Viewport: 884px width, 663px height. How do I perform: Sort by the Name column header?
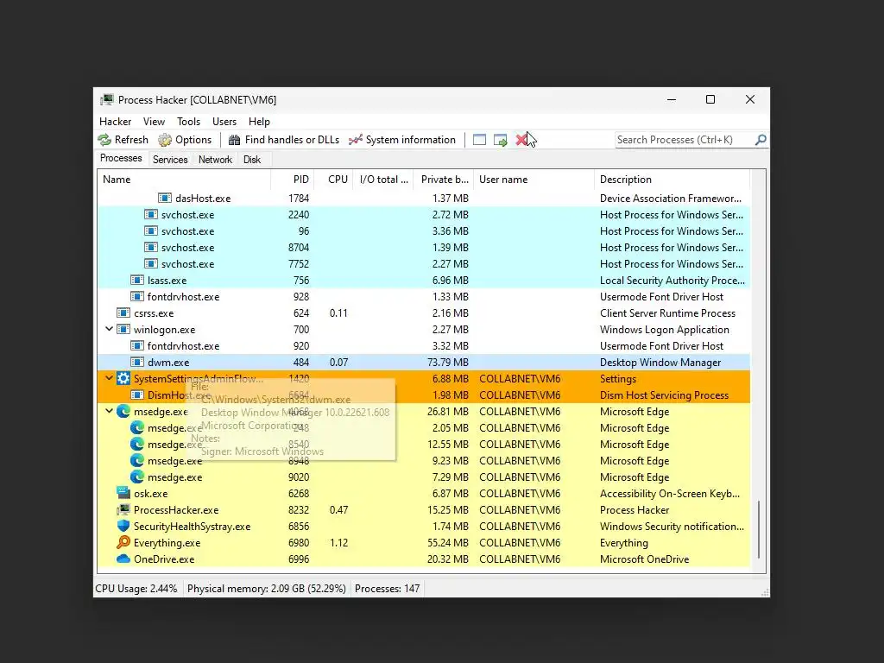(184, 180)
